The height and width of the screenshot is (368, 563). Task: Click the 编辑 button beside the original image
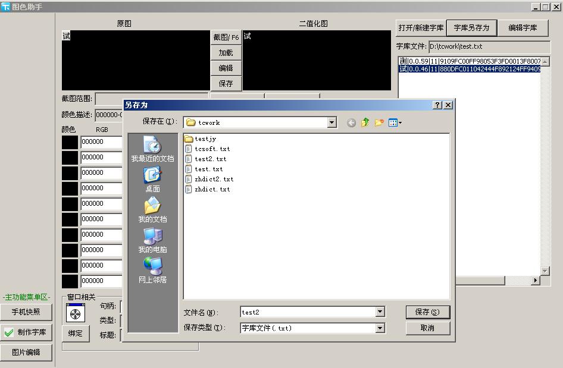(x=226, y=68)
